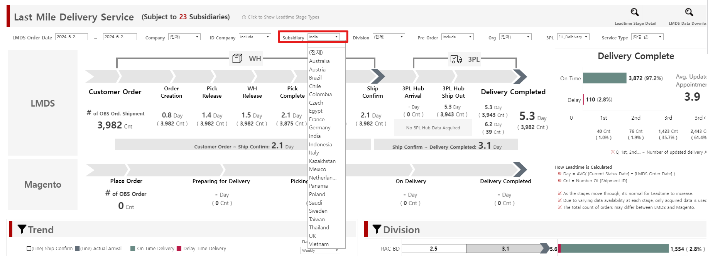The image size is (708, 256).
Task: Click the info icon beside Leadtime Stage Types
Action: point(244,17)
